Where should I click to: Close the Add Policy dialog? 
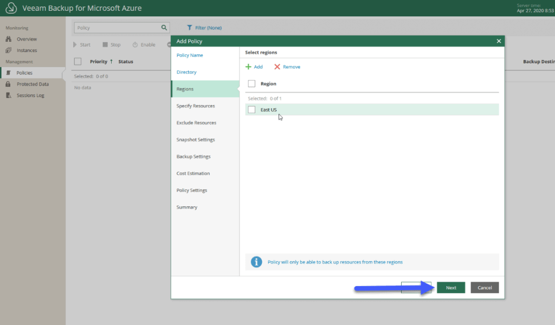pos(499,41)
